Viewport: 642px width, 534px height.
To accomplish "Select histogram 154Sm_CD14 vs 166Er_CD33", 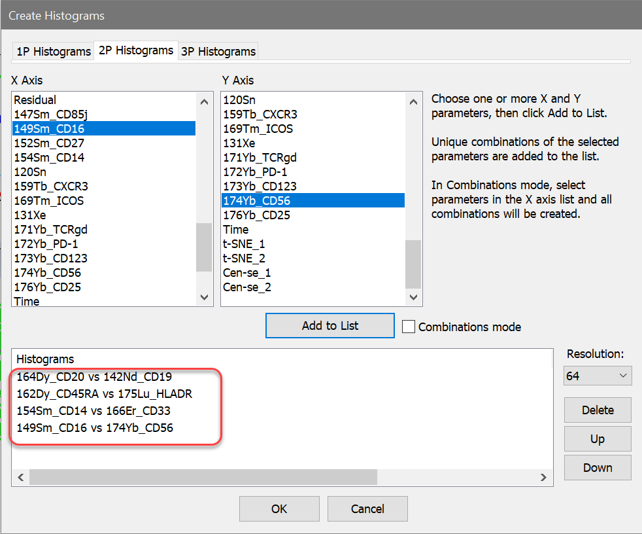I will (94, 411).
